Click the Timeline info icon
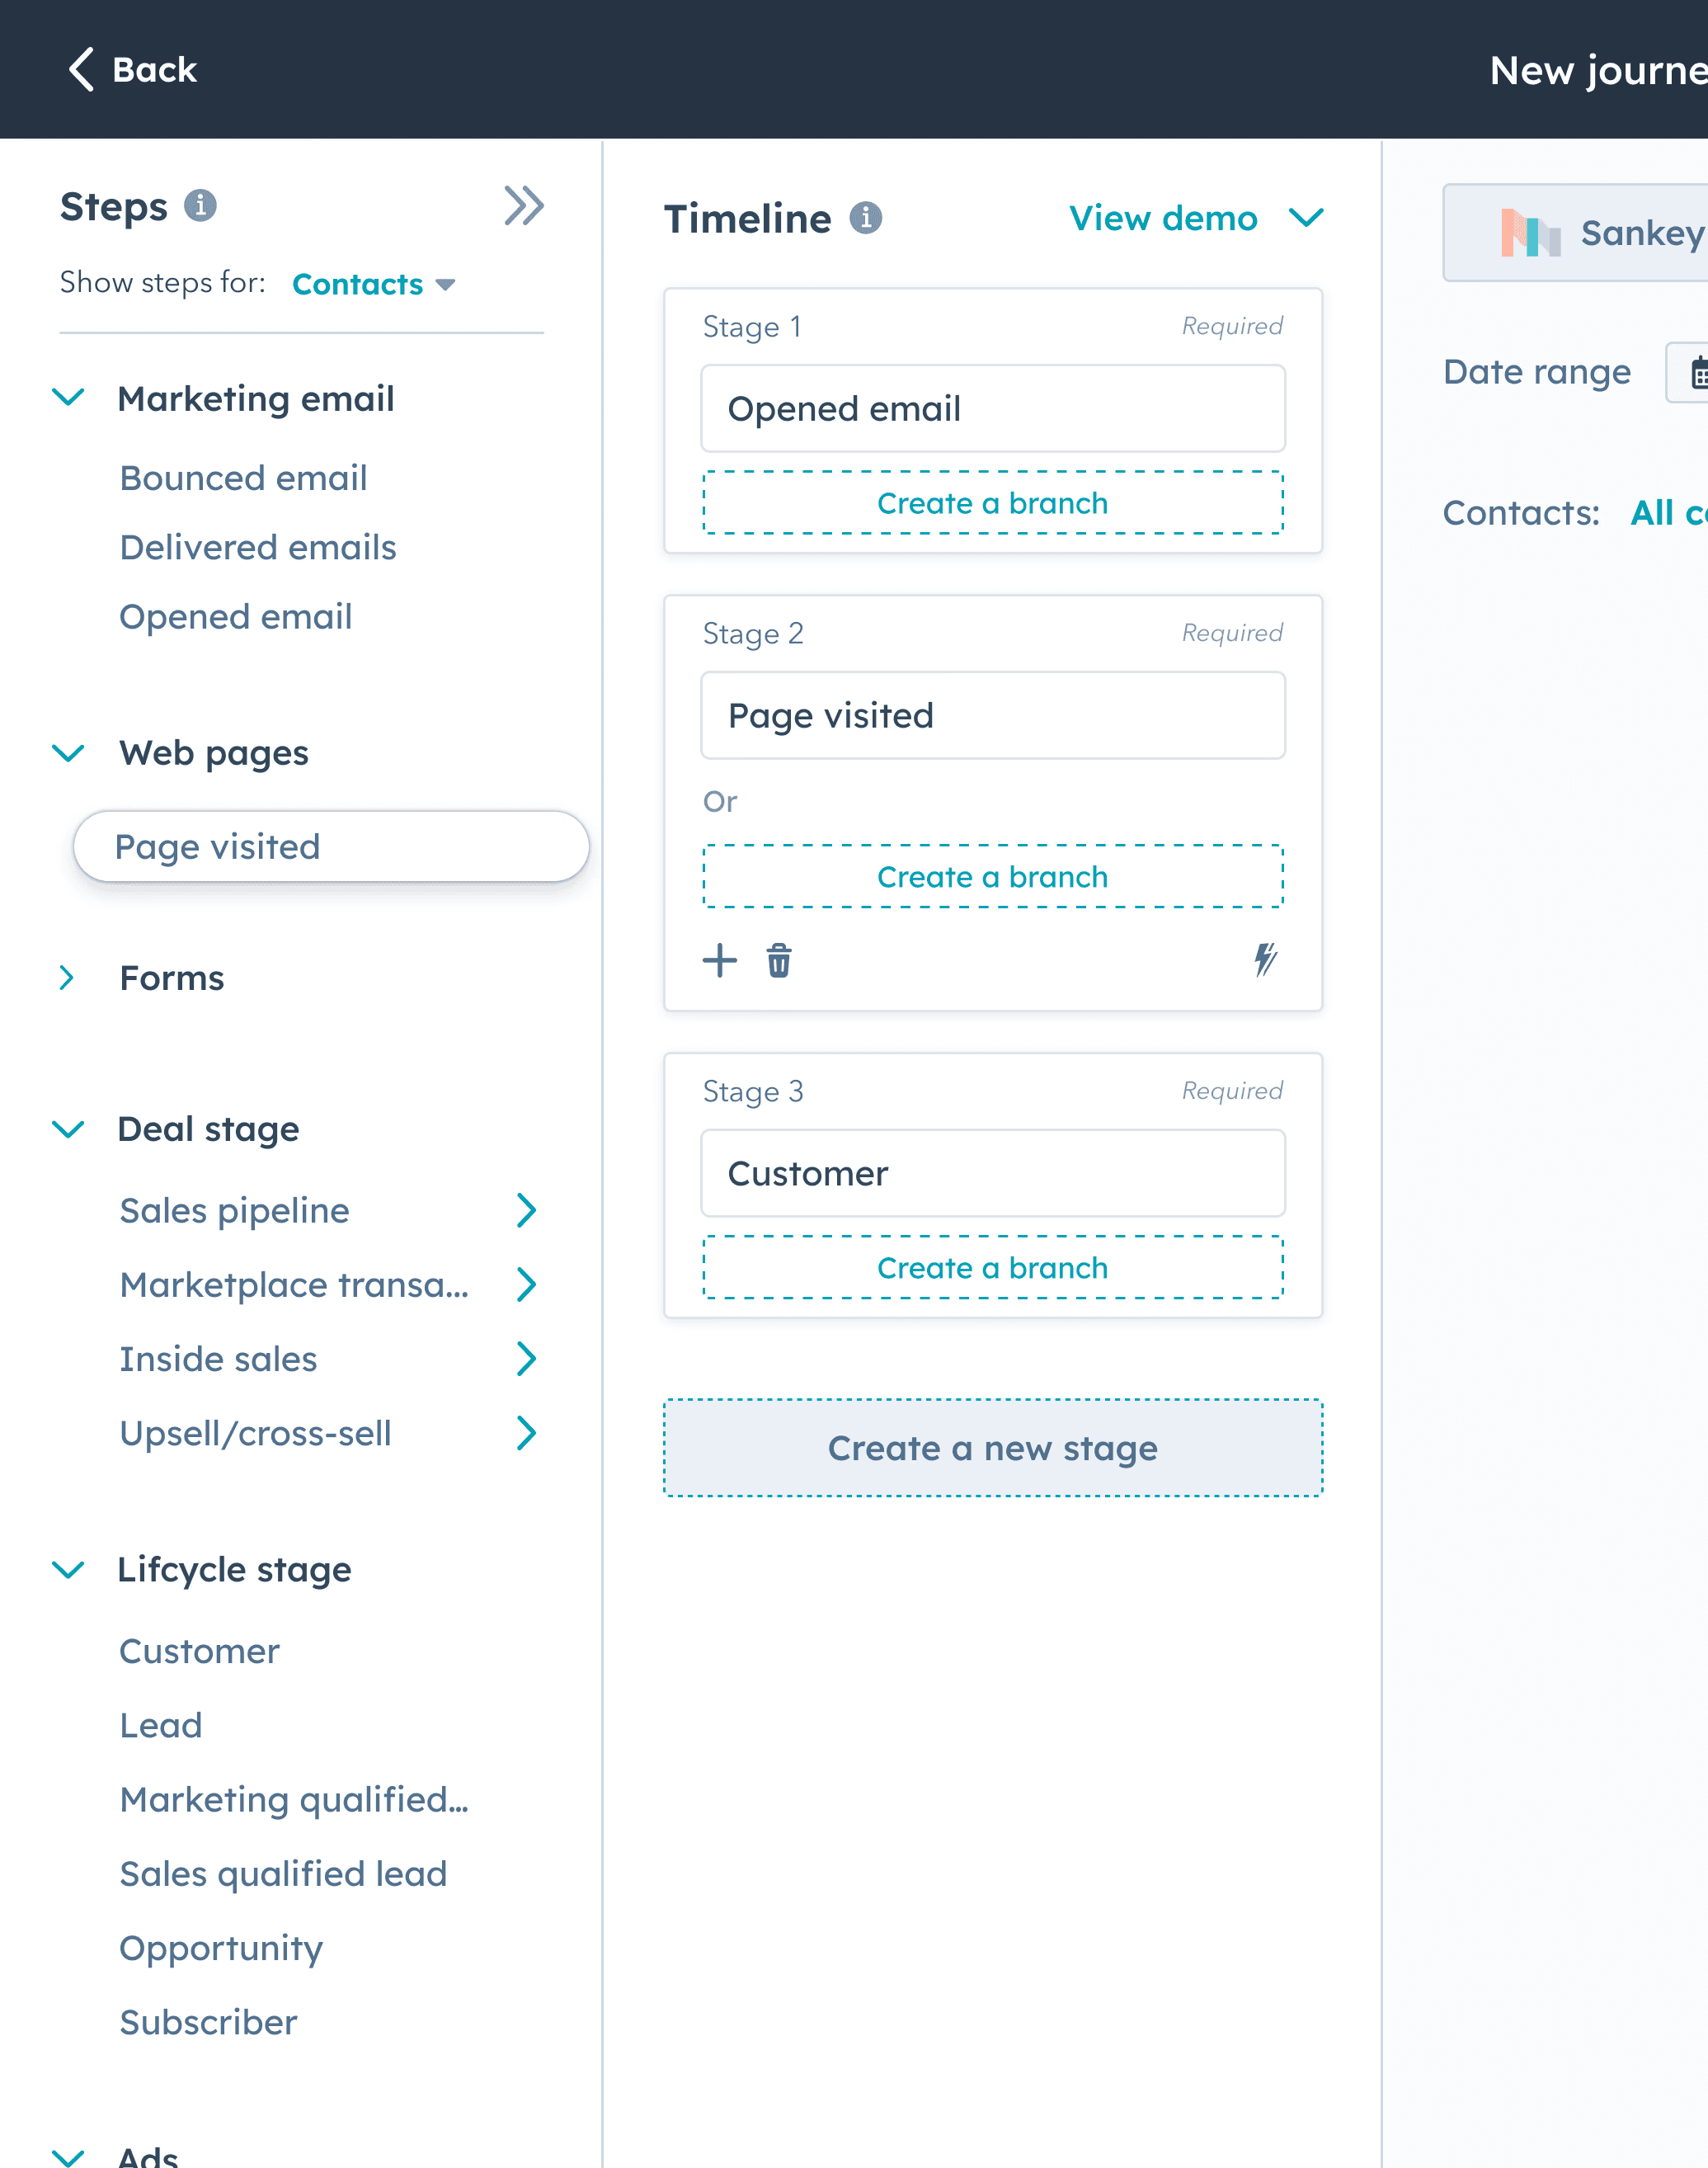The image size is (1708, 2168). click(x=865, y=218)
